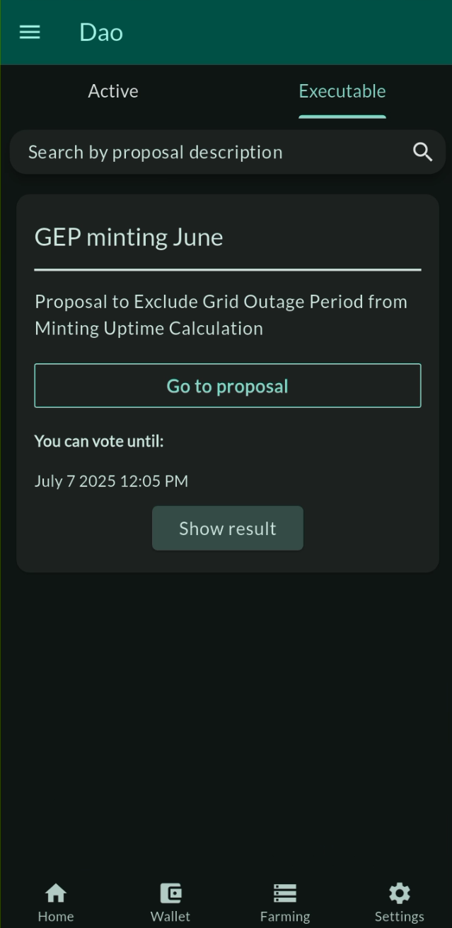
Task: Click the Grid Outage proposal description text
Action: (x=221, y=315)
